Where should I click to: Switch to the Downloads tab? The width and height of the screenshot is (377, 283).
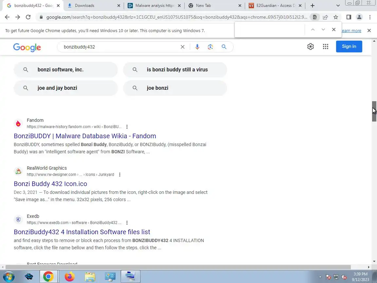(94, 6)
